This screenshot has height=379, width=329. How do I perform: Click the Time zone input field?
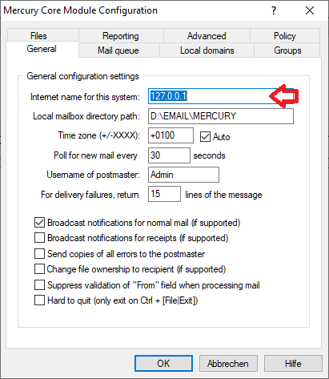point(171,135)
